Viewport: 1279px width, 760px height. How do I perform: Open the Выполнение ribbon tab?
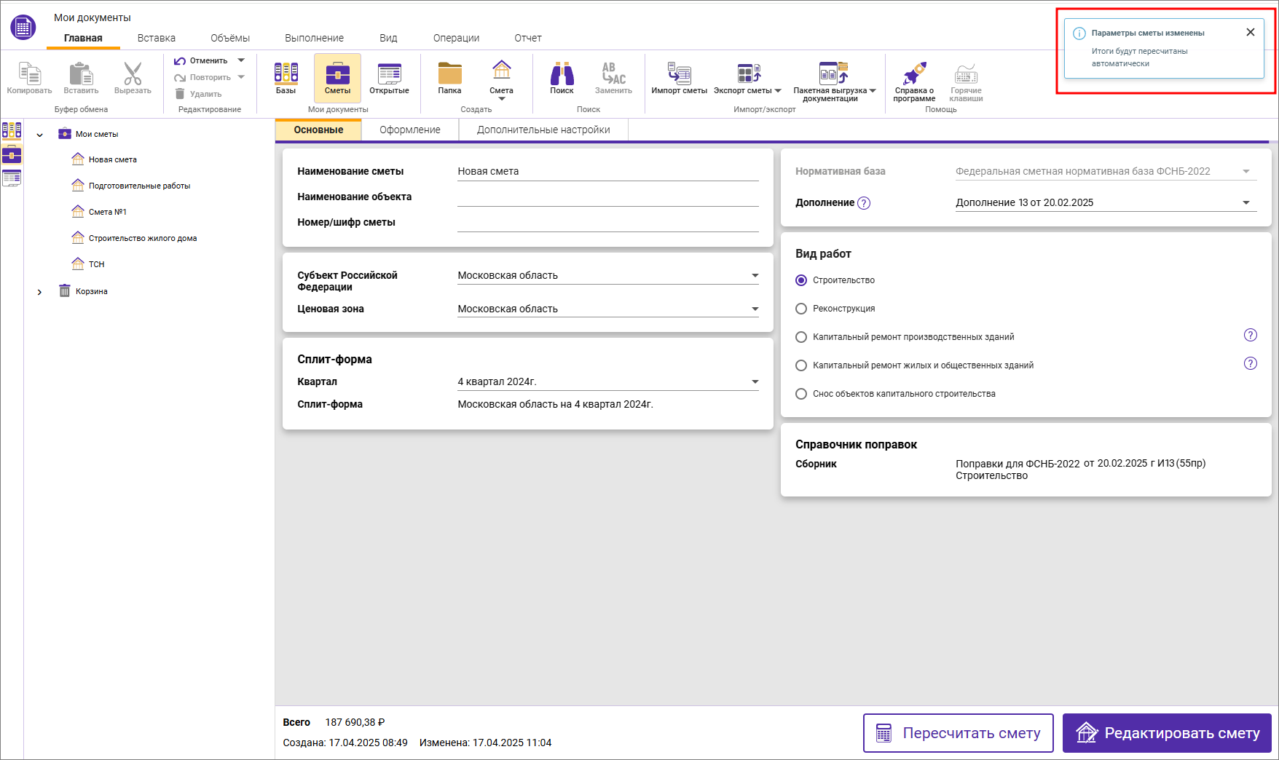coord(314,38)
